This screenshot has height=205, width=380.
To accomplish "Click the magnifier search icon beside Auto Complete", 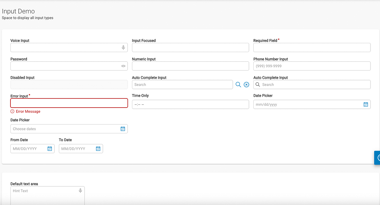I will (238, 85).
